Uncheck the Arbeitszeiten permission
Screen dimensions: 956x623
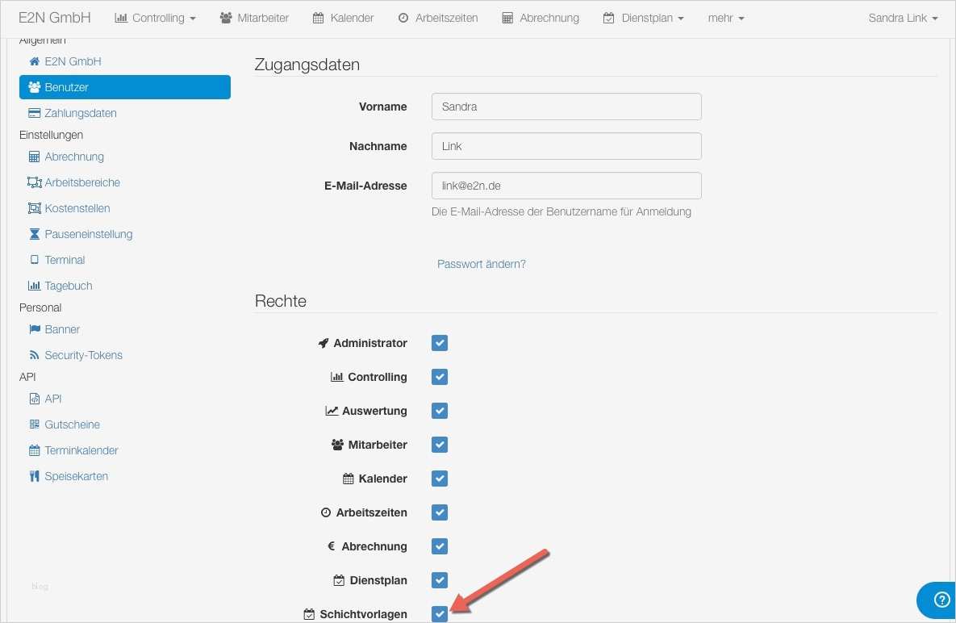439,512
